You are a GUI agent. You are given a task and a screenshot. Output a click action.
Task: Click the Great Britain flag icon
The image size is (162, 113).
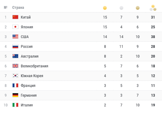15,66
